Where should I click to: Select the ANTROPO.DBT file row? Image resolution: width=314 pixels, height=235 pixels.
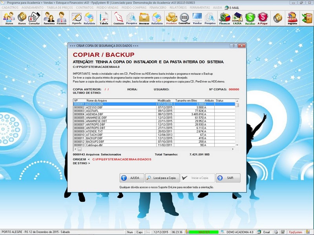coord(154,128)
